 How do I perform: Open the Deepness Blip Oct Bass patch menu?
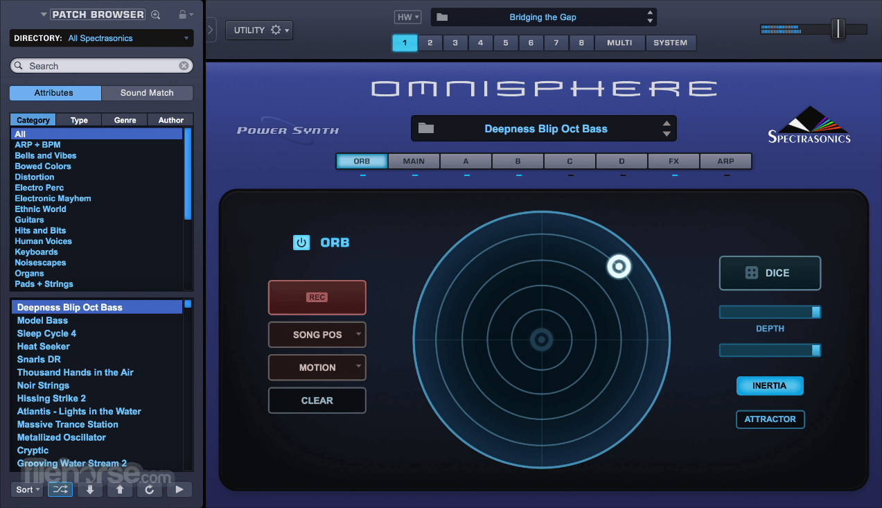point(544,128)
